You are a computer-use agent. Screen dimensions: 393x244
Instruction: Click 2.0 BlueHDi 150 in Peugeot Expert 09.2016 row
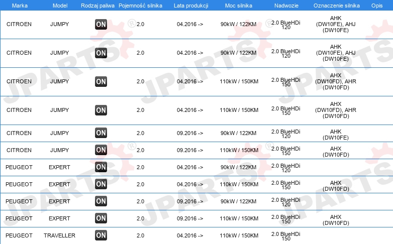coord(286,219)
